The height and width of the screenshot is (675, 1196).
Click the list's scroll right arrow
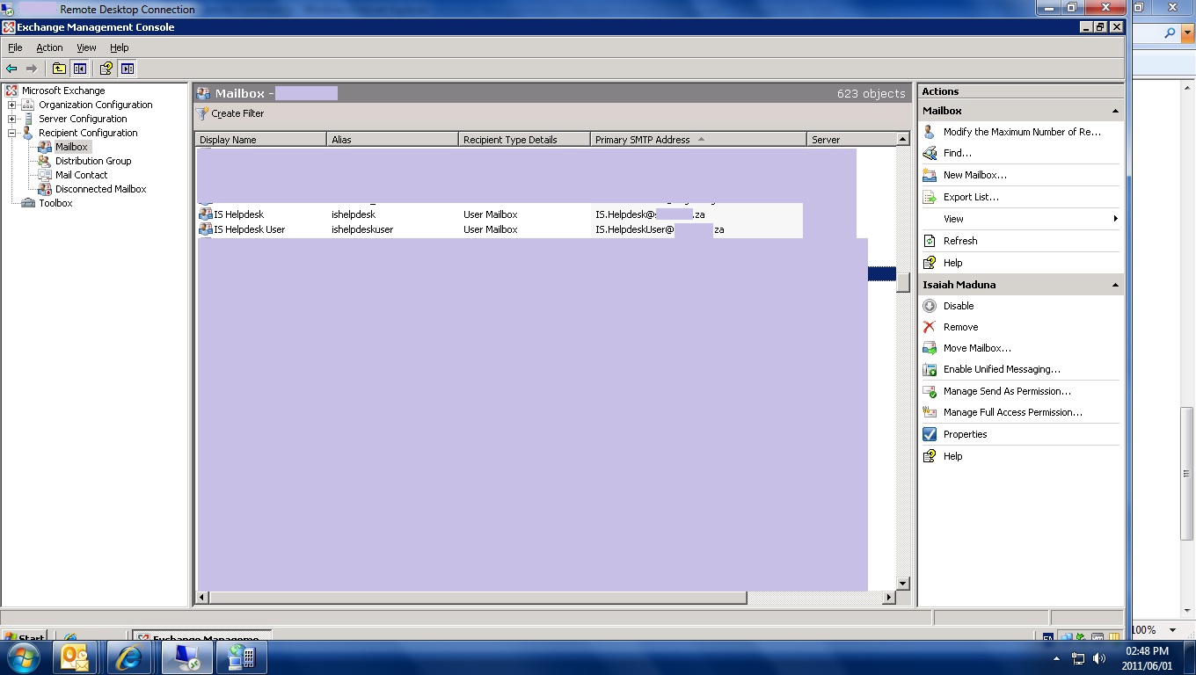pos(889,598)
